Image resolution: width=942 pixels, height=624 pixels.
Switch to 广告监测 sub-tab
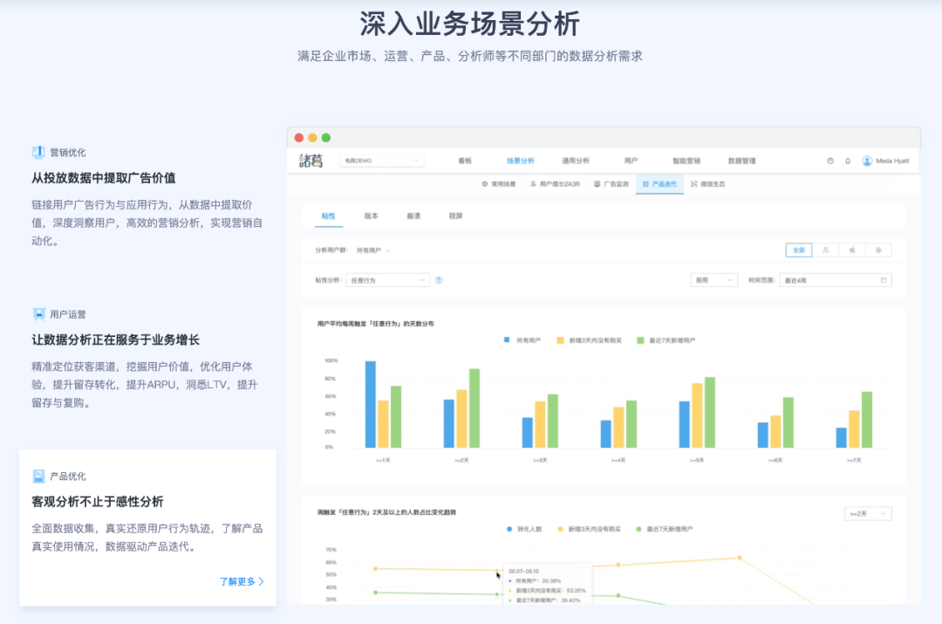tap(611, 184)
